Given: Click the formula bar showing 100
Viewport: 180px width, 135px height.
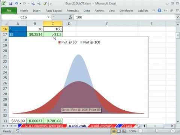Looking at the screenshot, I should 125,17.
